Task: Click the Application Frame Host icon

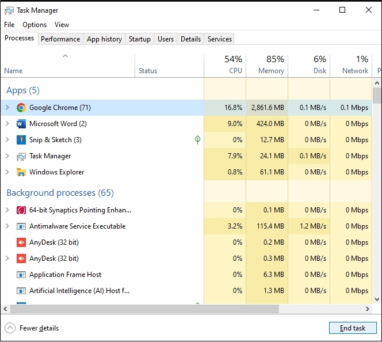Action: 21,275
